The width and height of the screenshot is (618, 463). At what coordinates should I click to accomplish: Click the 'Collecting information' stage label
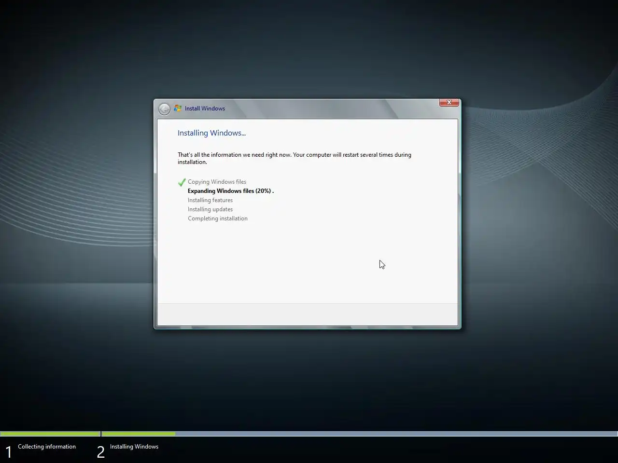coord(47,447)
